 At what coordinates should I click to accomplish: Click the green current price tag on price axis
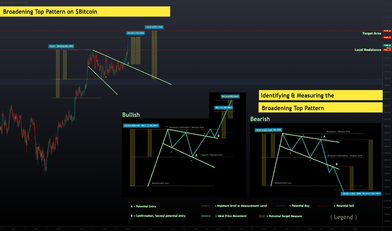coord(387,45)
